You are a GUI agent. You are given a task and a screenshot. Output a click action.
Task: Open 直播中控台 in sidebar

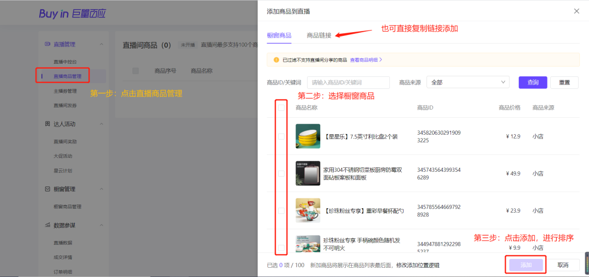65,62
